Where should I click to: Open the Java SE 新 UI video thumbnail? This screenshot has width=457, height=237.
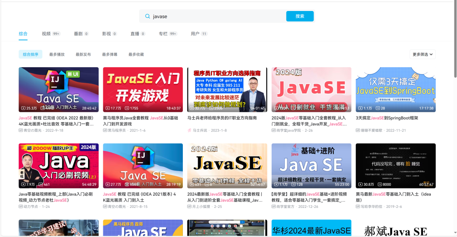tap(58, 90)
